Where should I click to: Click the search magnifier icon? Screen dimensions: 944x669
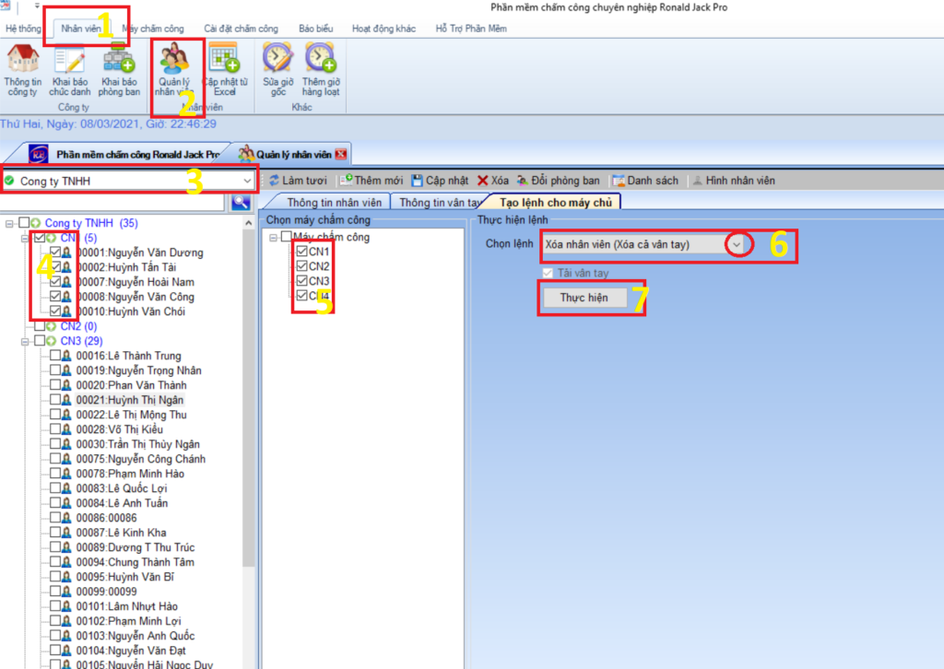(x=241, y=203)
